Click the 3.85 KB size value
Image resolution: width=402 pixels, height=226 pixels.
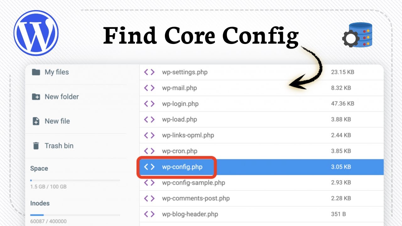point(341,151)
